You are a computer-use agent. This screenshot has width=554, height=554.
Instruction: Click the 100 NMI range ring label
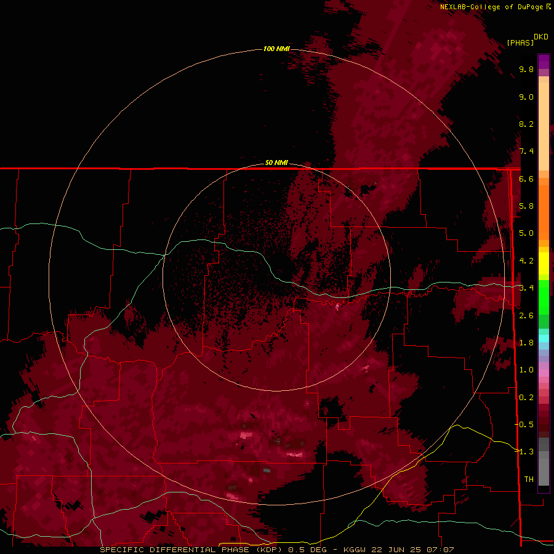click(x=276, y=49)
